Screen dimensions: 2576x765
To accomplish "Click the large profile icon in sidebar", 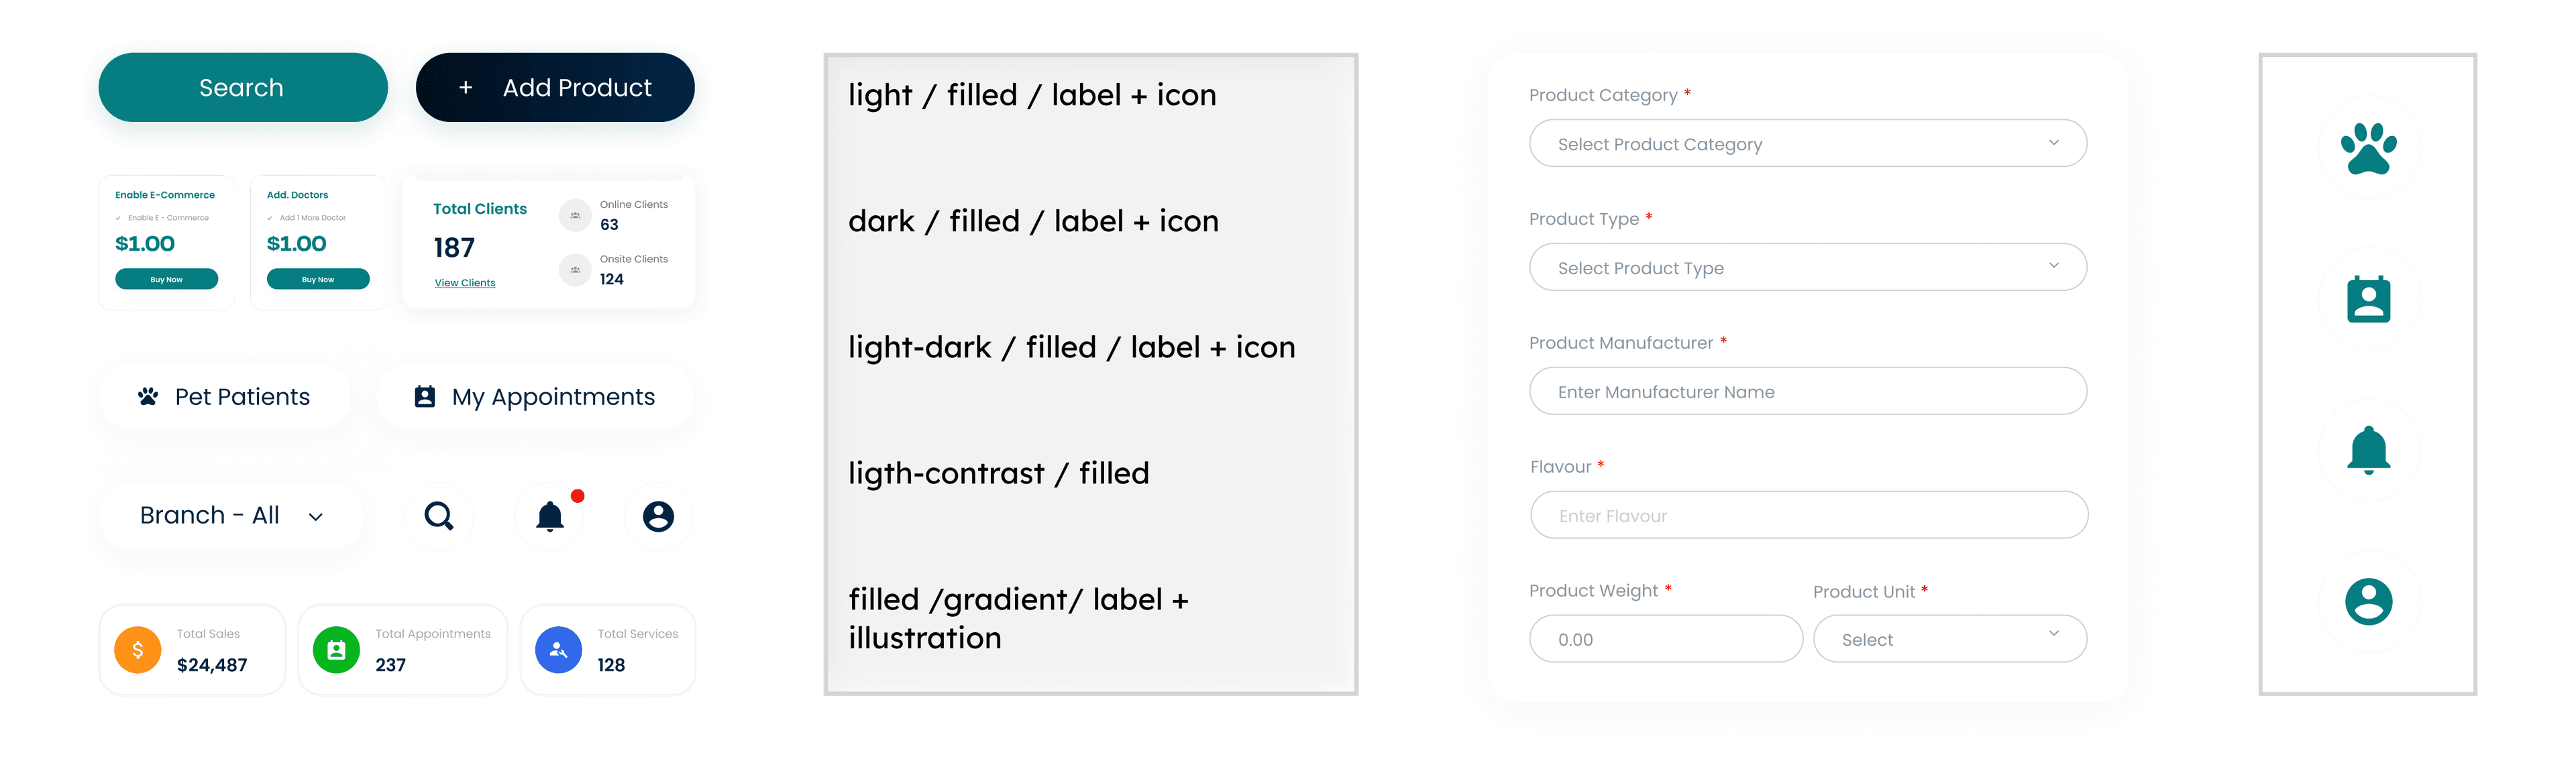I will click(x=2368, y=602).
